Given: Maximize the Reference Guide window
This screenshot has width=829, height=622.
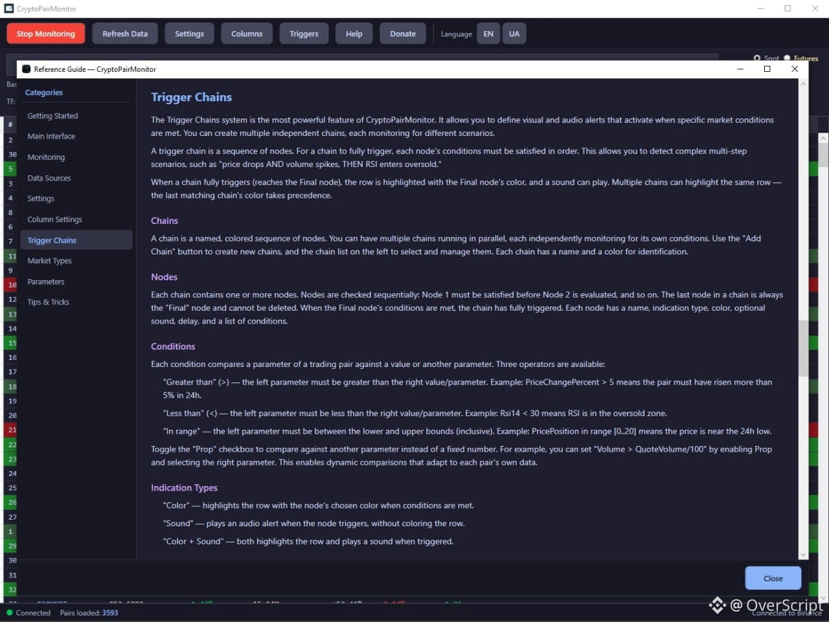Looking at the screenshot, I should click(767, 69).
